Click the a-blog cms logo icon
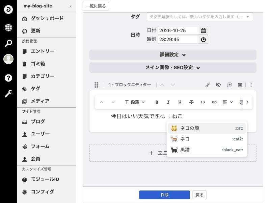Image resolution: width=270 pixels, height=203 pixels. tap(8, 9)
